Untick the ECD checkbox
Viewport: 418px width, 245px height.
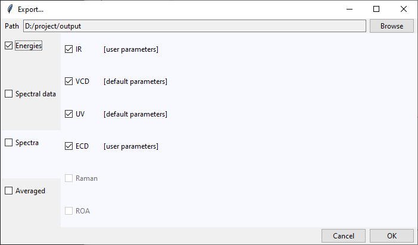[69, 146]
